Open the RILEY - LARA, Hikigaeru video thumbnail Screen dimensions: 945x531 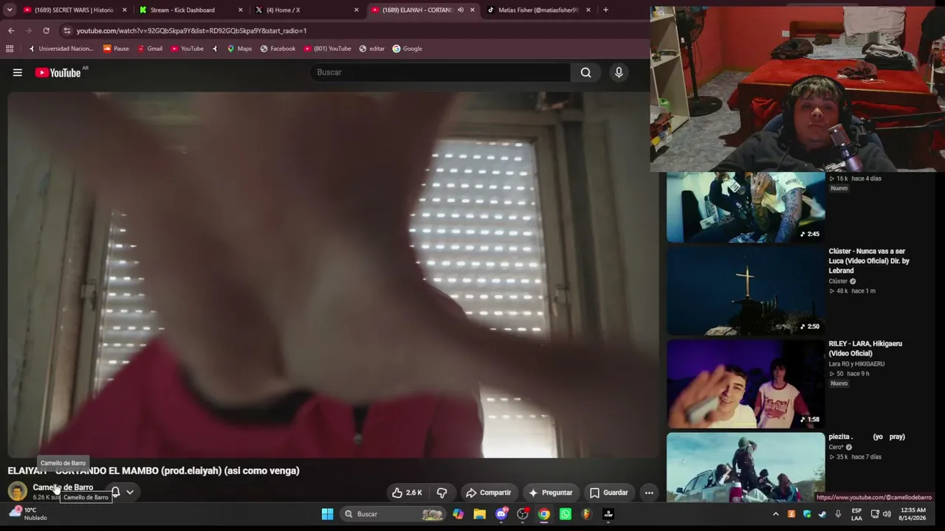click(x=746, y=383)
